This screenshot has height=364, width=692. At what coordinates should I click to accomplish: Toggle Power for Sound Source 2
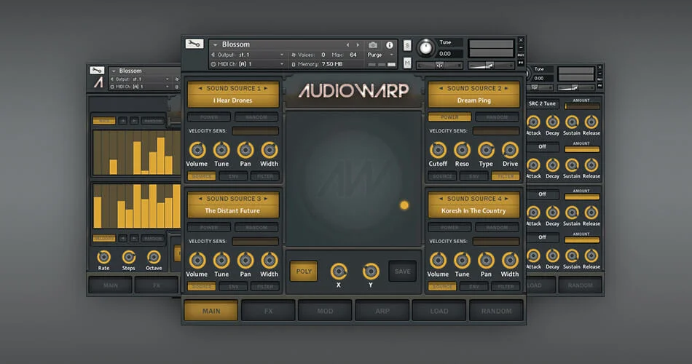click(449, 117)
